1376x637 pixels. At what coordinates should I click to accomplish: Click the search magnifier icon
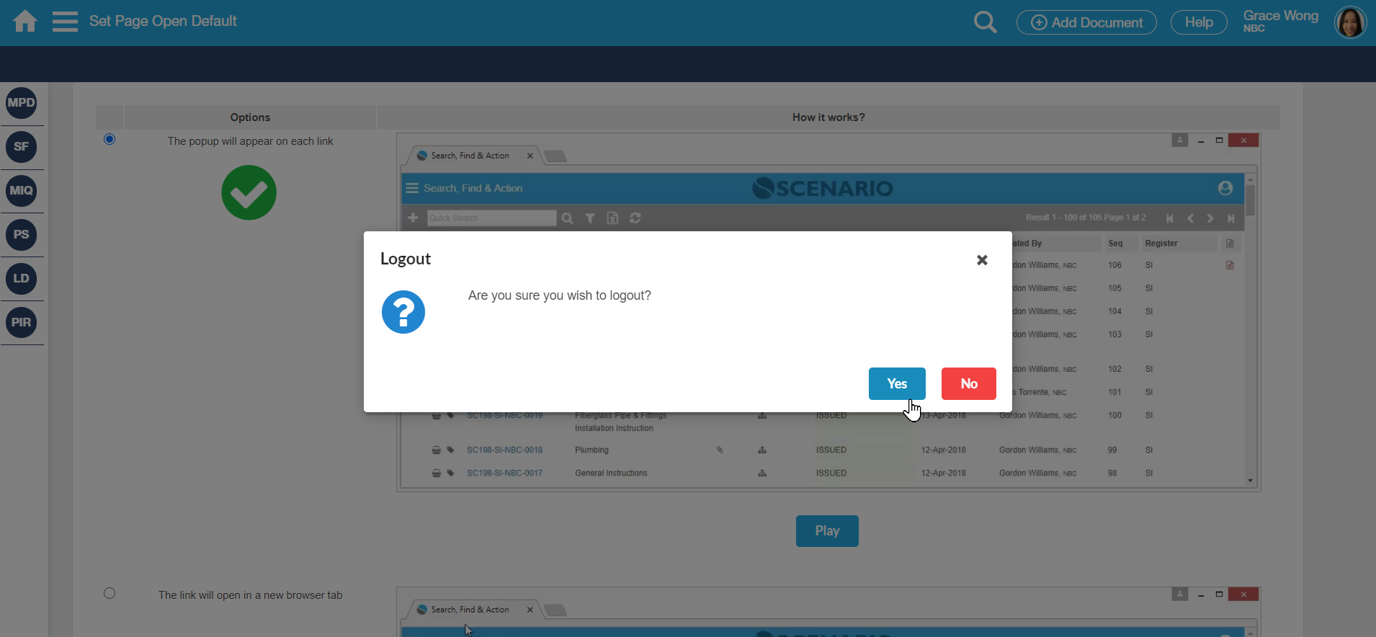click(x=985, y=22)
